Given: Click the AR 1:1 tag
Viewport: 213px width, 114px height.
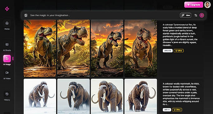Looking at the screenshot, I should (167, 110).
